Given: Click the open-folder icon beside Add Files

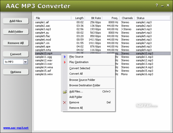Looking at the screenshot, I should [65, 92].
